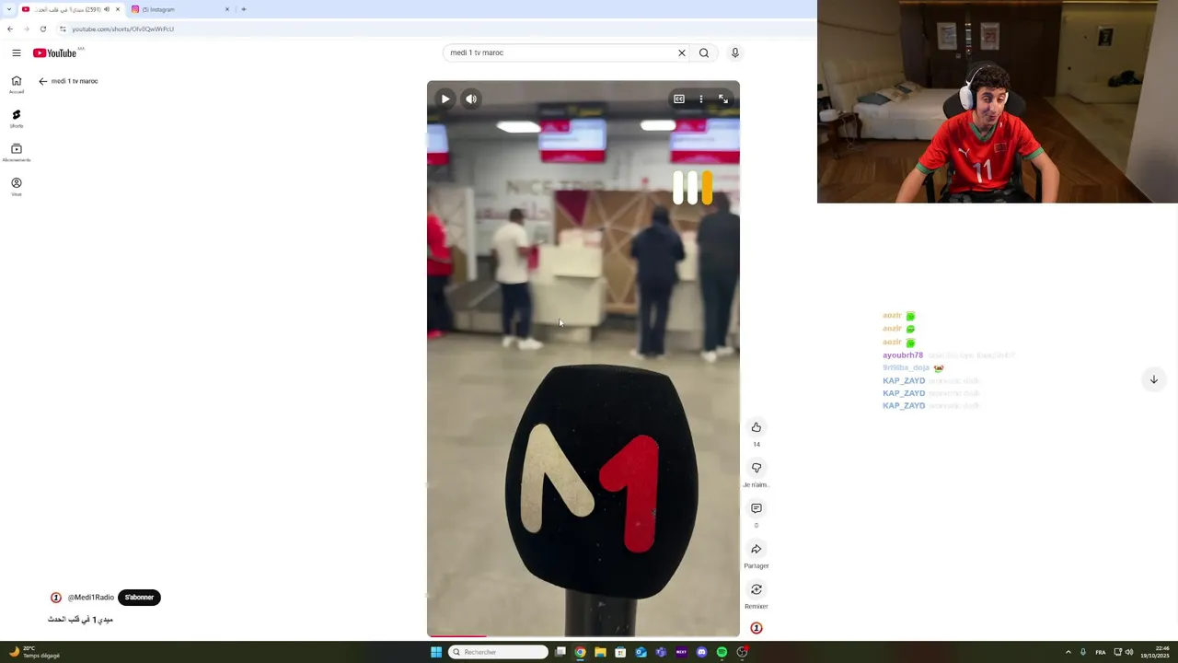Show hidden system tray icons chevron

1068,652
